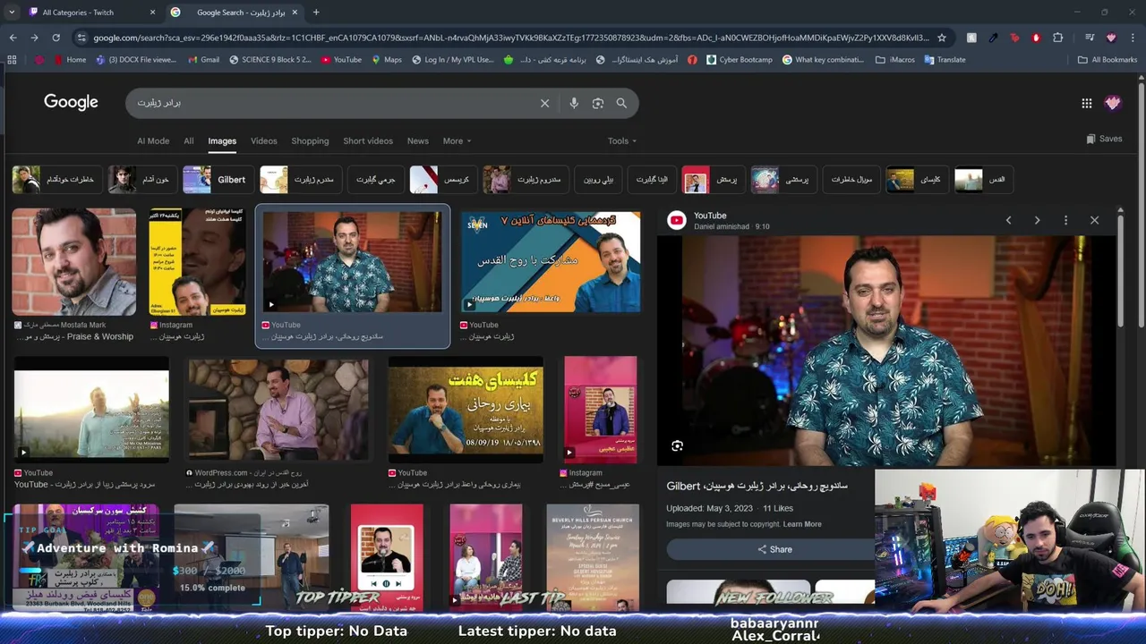Screen dimensions: 1146x644
Task: Open the YouTube bookmark
Action: click(341, 60)
